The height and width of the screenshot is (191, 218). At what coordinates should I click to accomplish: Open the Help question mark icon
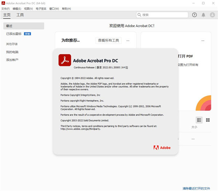coord(194,15)
